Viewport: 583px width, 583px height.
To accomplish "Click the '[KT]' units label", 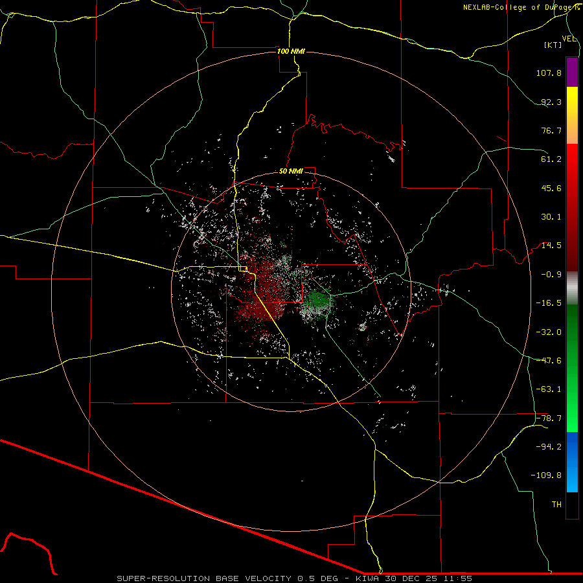I will [553, 45].
